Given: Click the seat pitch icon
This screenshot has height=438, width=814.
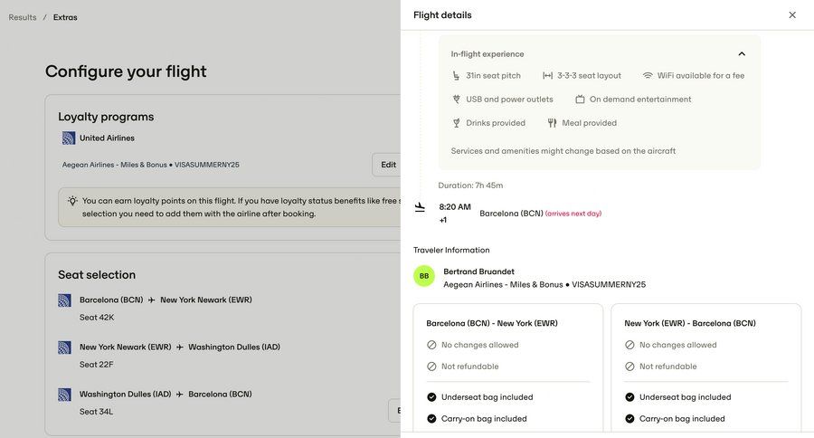Looking at the screenshot, I should tap(456, 76).
